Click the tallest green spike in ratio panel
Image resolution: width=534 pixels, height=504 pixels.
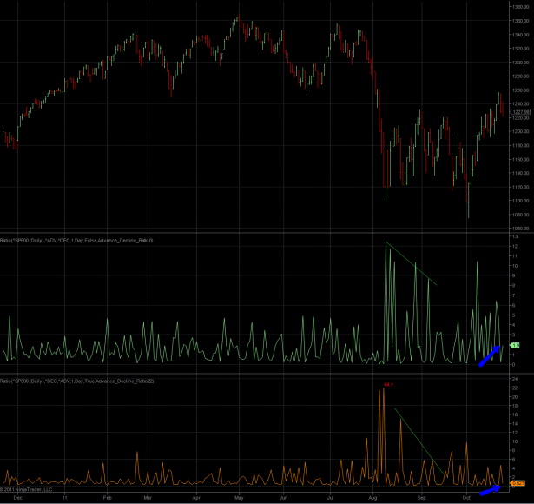point(386,244)
